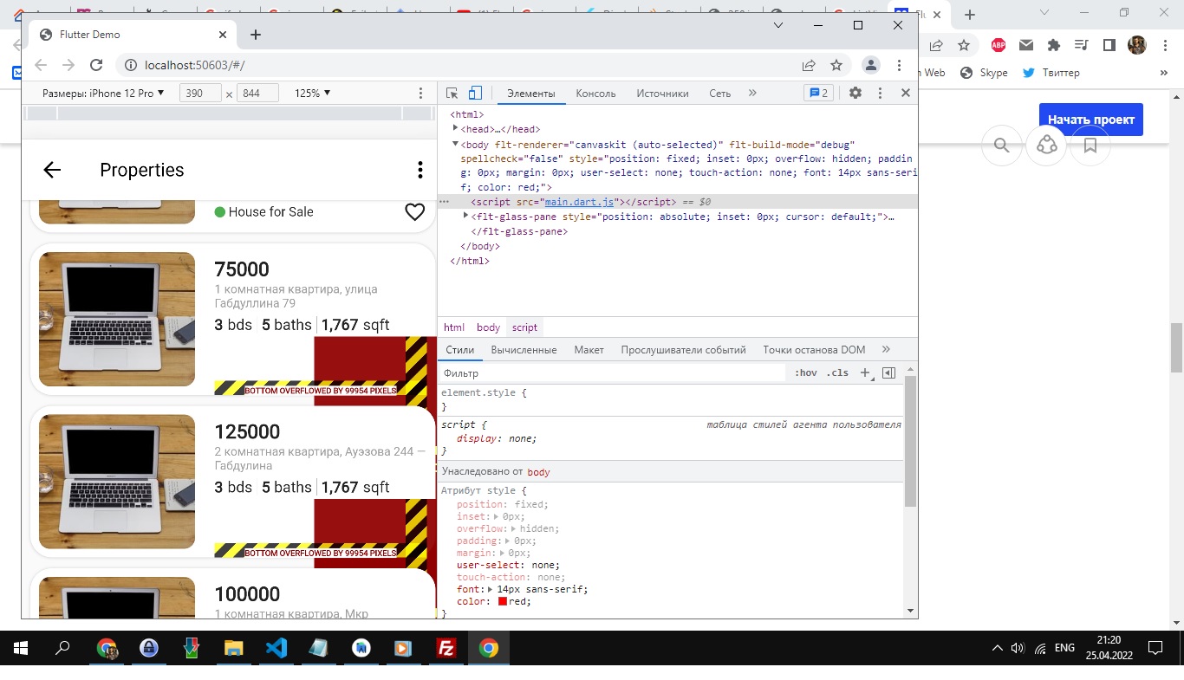Click the device height field showing 844
The height and width of the screenshot is (680, 1184).
pos(257,93)
